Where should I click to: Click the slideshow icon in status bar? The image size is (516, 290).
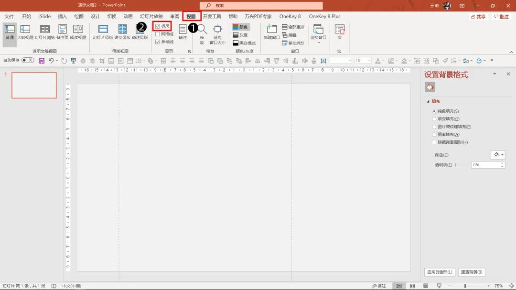tap(439, 286)
